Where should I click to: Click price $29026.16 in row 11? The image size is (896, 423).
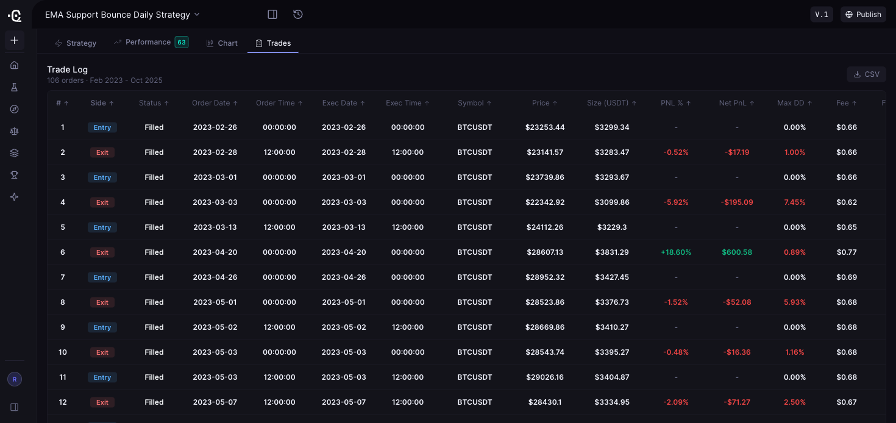pos(546,377)
